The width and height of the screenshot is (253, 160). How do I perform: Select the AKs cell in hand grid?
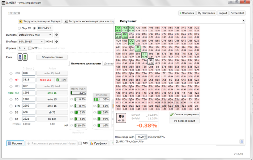point(125,29)
